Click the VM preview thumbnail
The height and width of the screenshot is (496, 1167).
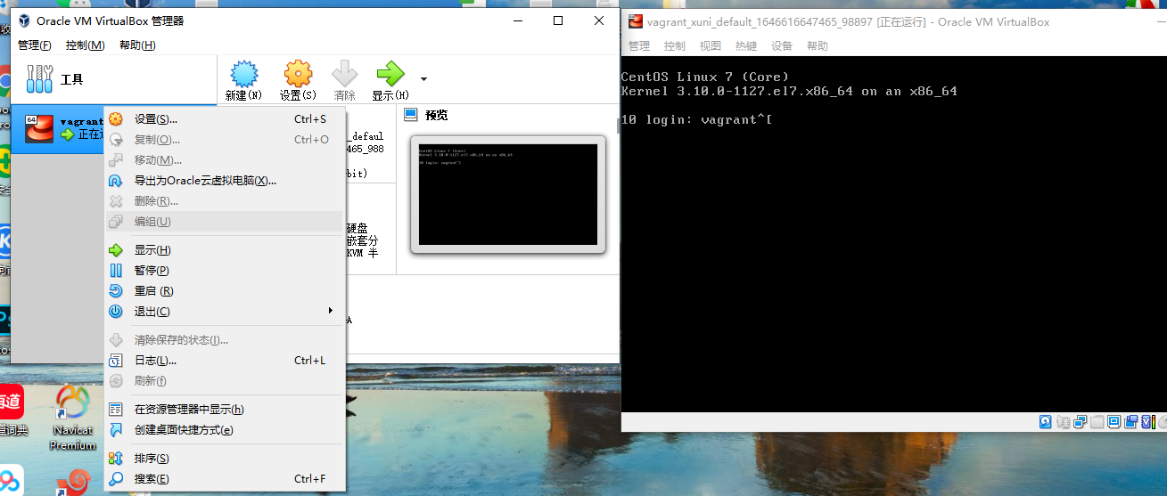point(507,194)
